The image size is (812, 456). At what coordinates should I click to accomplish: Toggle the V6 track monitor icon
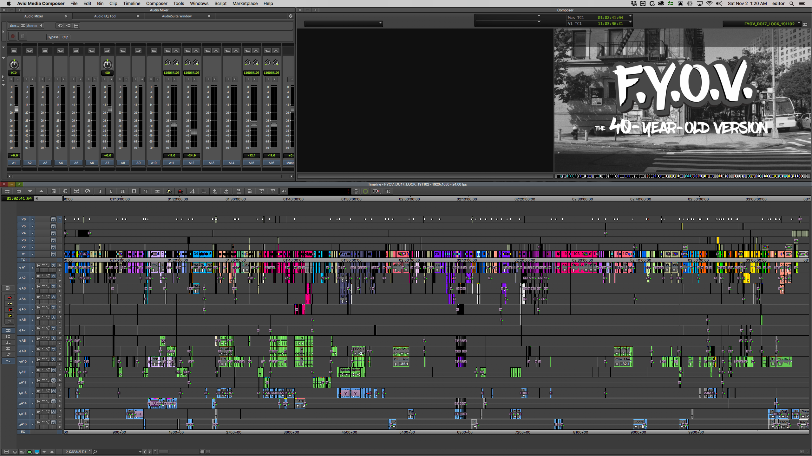coord(53,219)
